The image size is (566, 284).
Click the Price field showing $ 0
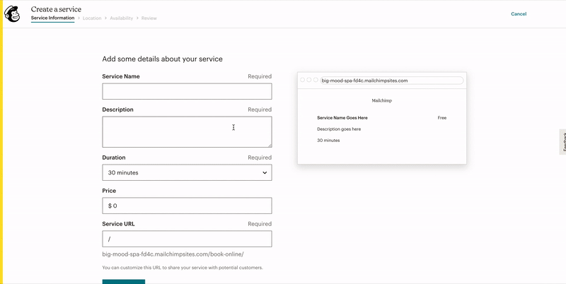(x=187, y=206)
